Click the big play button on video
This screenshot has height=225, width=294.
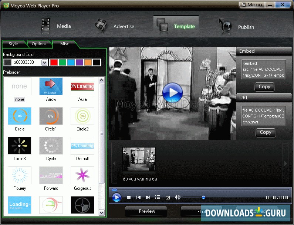[172, 93]
